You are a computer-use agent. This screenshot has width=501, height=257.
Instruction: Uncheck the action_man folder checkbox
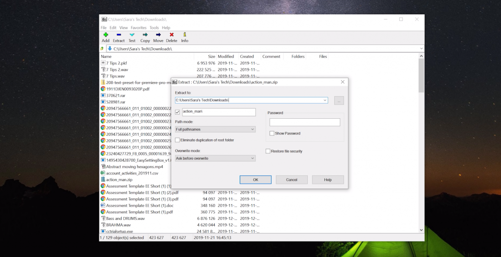(x=178, y=112)
